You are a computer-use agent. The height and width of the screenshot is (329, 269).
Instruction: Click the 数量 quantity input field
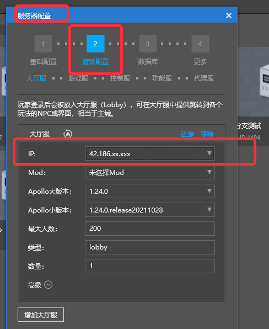150,266
